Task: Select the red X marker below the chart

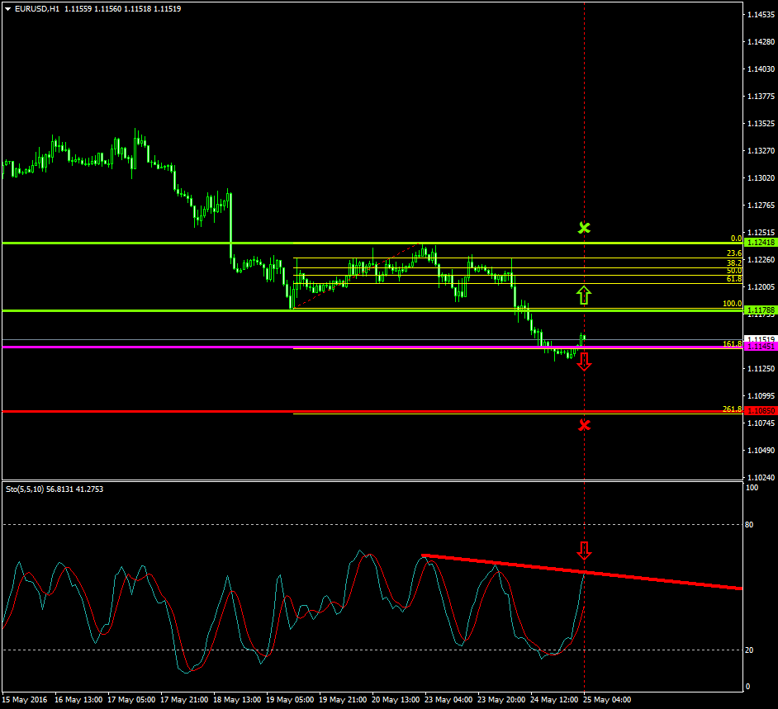Action: (584, 425)
